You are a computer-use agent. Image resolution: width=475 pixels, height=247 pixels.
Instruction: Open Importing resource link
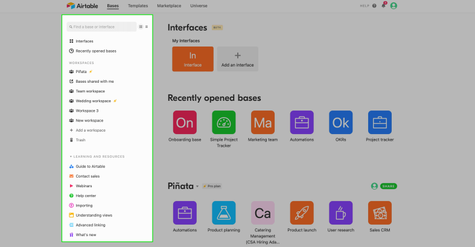click(x=81, y=205)
